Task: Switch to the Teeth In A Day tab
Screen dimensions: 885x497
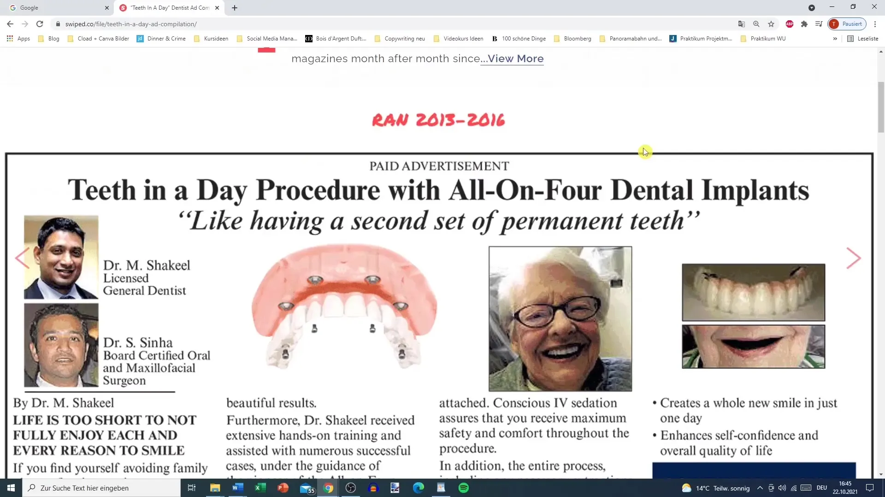Action: click(x=170, y=8)
